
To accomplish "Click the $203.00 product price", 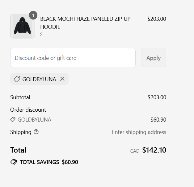I will point(157,19).
